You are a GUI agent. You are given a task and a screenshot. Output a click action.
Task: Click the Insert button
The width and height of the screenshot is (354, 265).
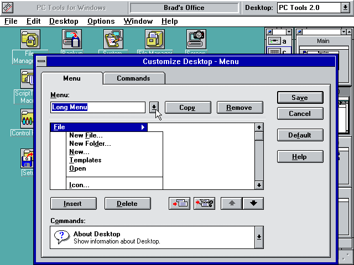tap(74, 204)
